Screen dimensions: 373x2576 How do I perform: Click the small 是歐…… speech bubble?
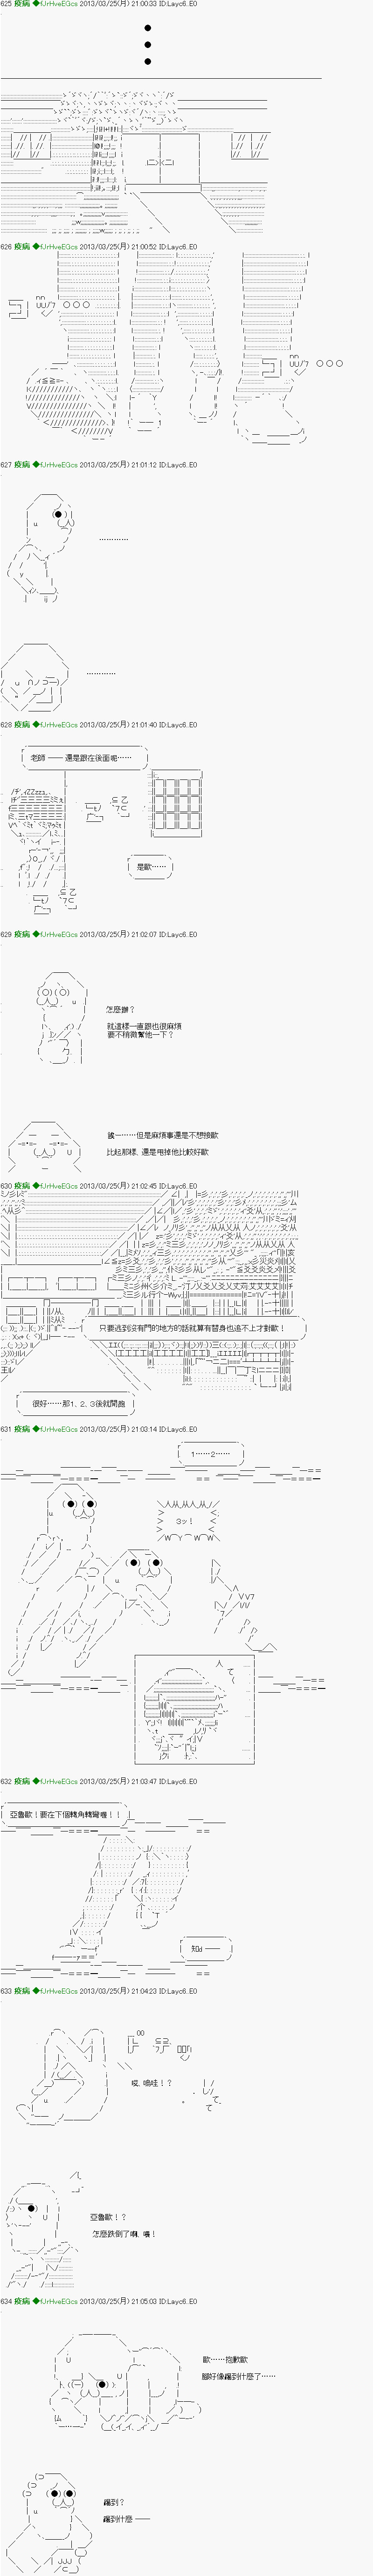point(150,866)
